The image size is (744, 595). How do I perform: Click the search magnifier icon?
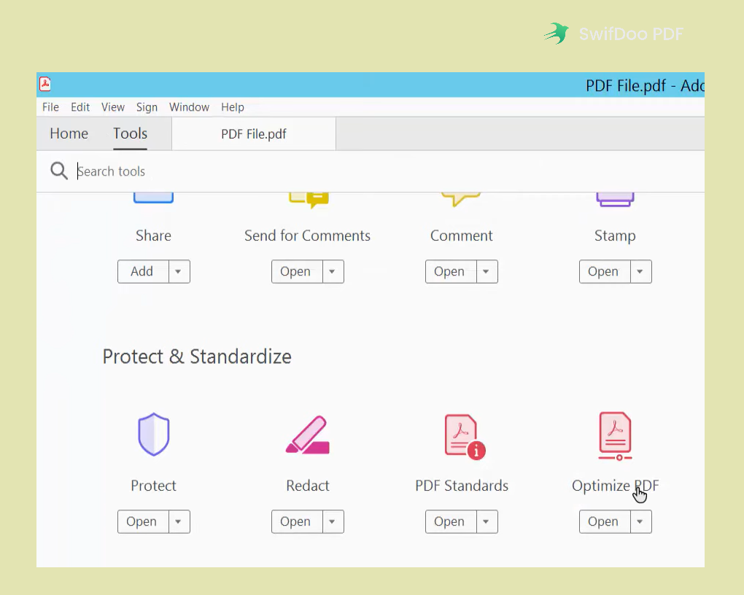(x=59, y=171)
